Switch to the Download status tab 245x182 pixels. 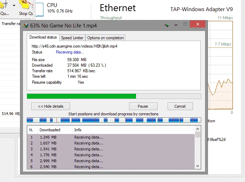43,37
